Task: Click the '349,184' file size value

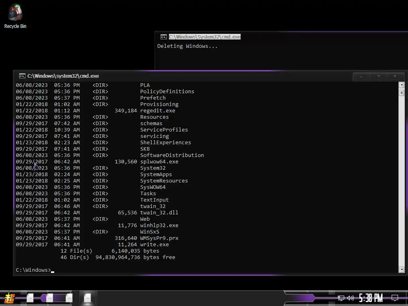Action: tap(126, 111)
